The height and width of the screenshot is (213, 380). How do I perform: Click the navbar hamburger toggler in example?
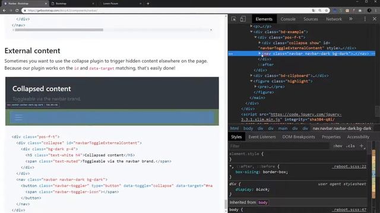click(18, 117)
